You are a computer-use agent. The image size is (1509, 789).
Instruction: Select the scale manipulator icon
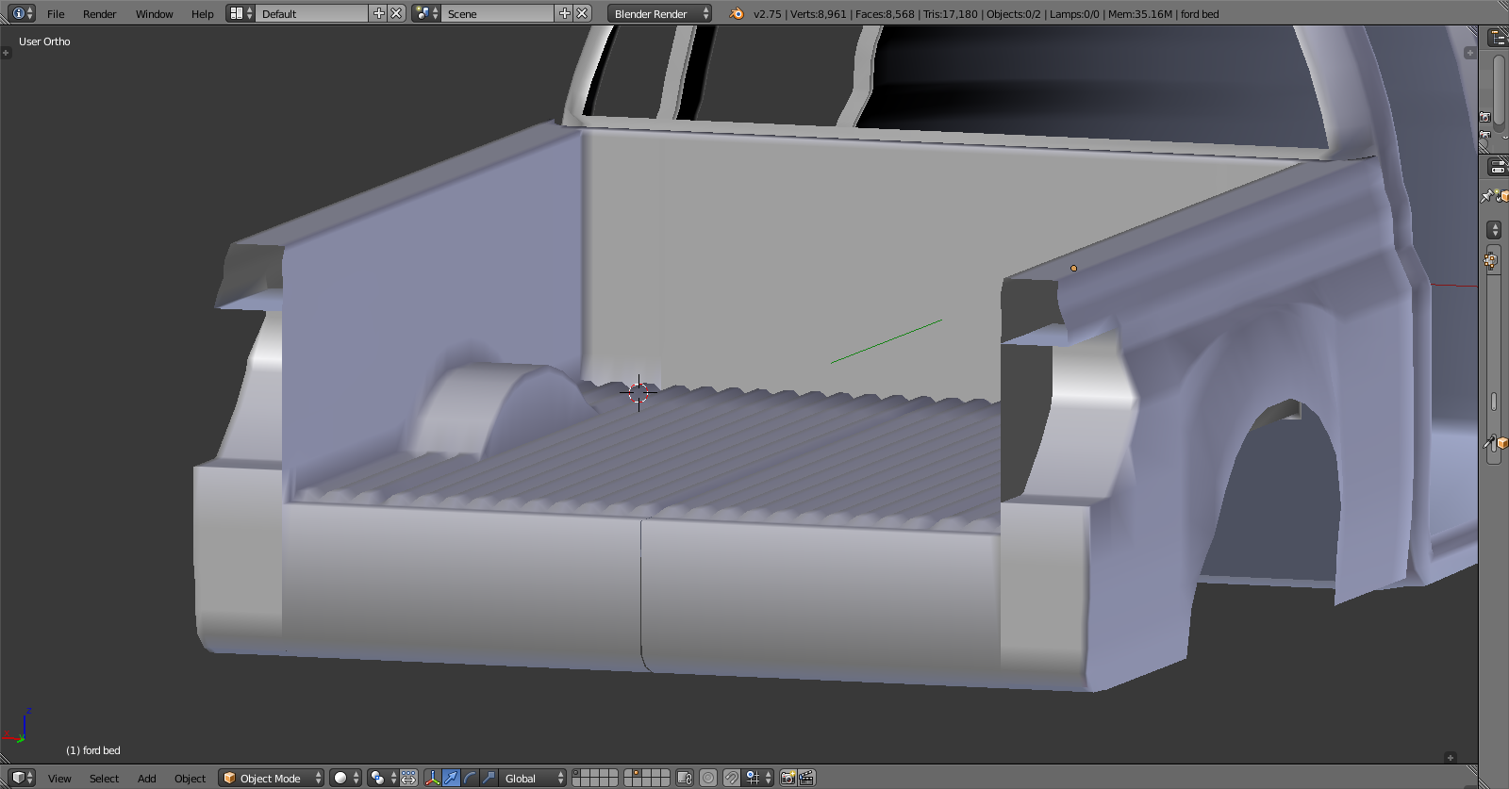coord(489,778)
